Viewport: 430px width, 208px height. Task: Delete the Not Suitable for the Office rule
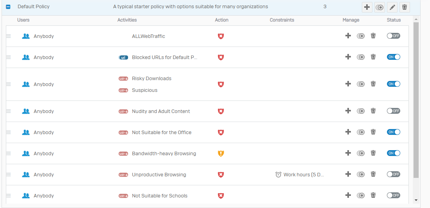click(x=373, y=132)
